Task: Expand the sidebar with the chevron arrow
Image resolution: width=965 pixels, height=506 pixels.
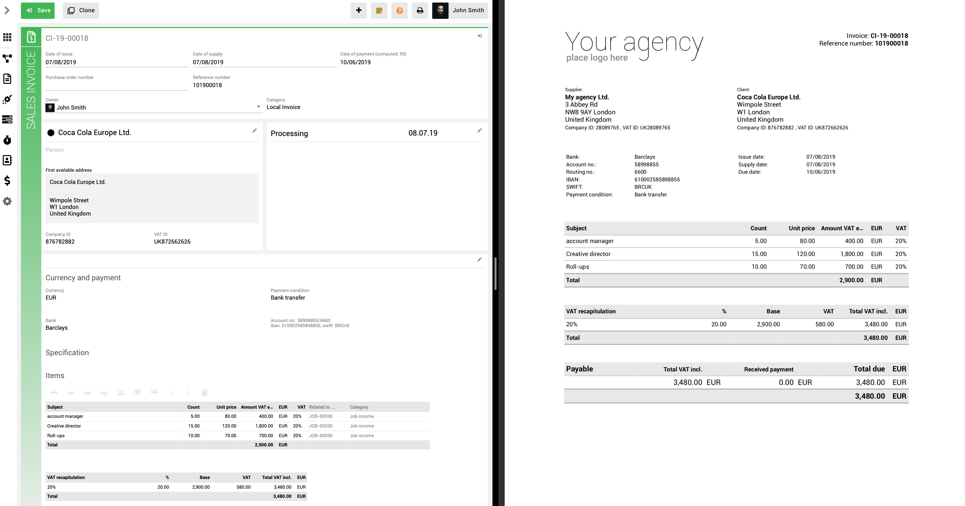Action: pyautogui.click(x=7, y=10)
